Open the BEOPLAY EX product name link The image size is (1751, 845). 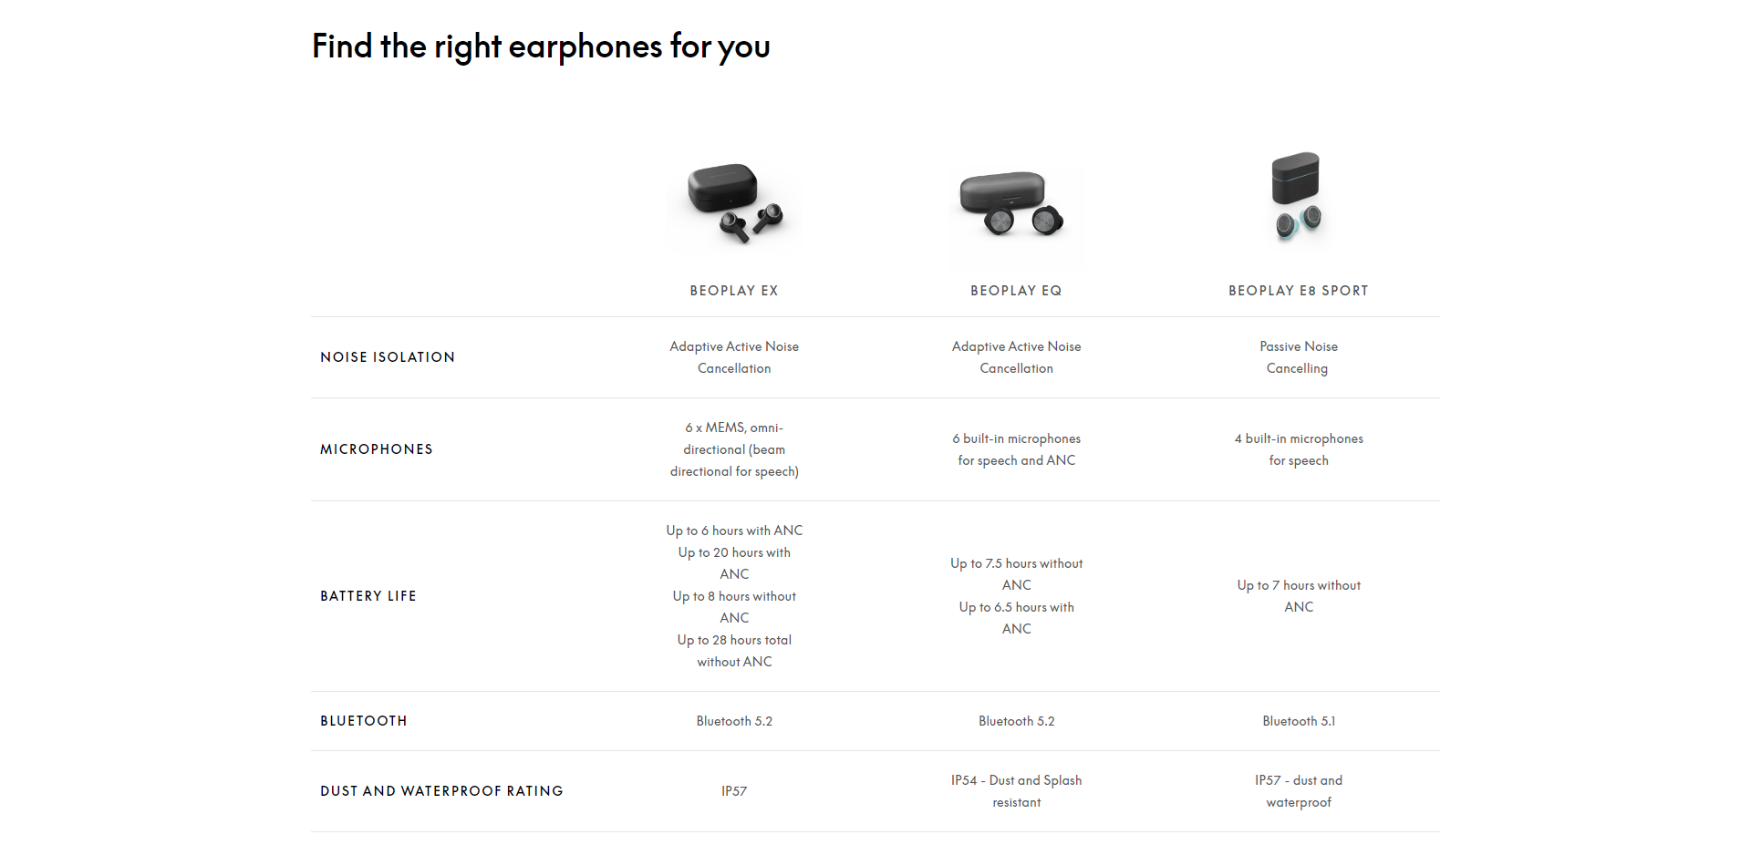tap(734, 291)
